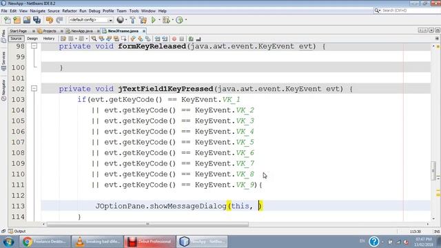Click the Windows Start button
This screenshot has width=441, height=248.
point(8,242)
